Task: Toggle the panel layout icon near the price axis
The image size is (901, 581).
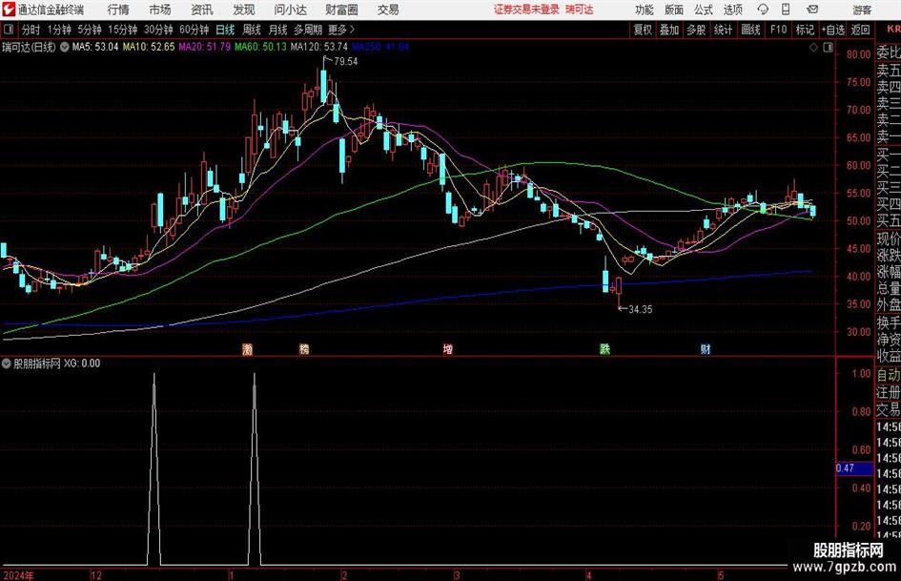Action: pyautogui.click(x=828, y=47)
